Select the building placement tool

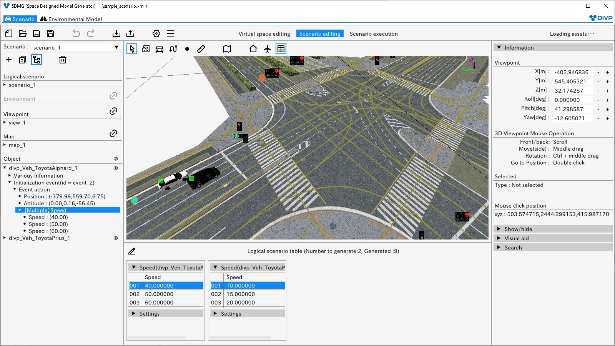tap(146, 49)
